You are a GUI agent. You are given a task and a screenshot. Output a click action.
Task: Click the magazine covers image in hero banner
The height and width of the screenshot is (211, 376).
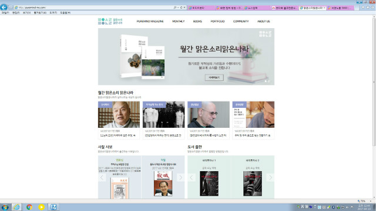coord(143,57)
